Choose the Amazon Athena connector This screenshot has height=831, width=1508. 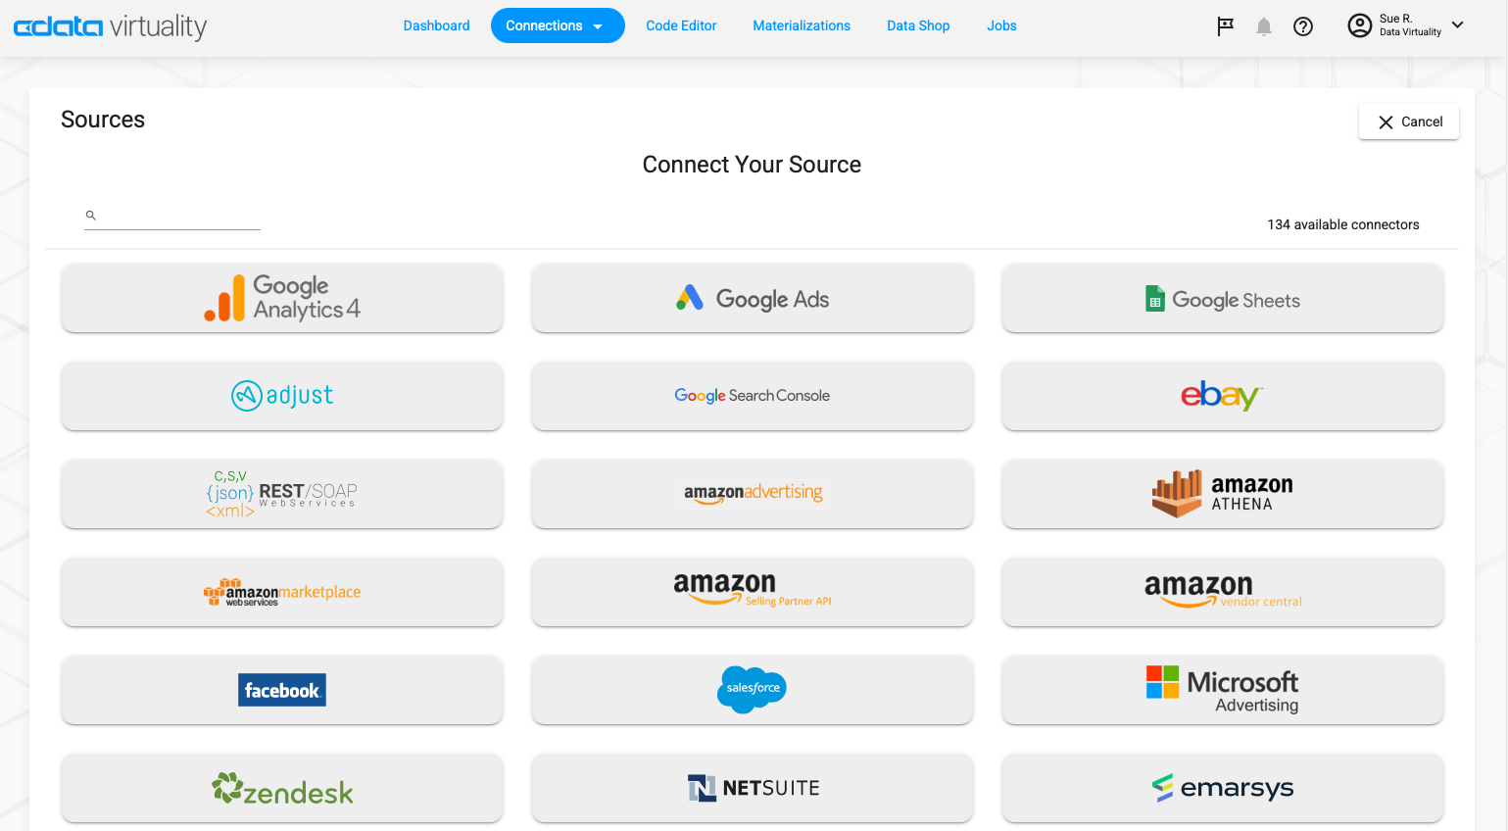point(1221,494)
